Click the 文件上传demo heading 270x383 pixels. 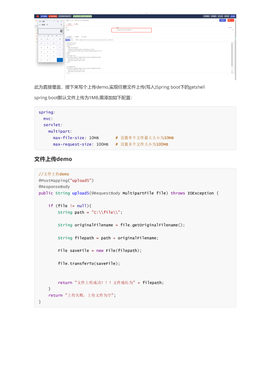coord(53,159)
